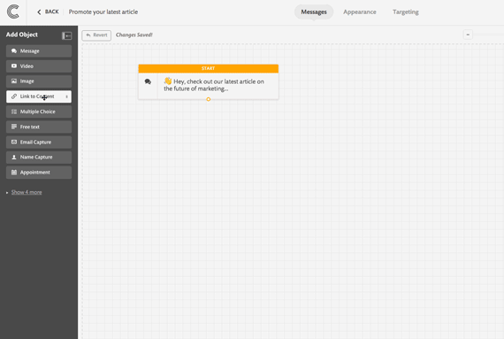504x339 pixels.
Task: Add a Multiple Choice object
Action: (39, 112)
